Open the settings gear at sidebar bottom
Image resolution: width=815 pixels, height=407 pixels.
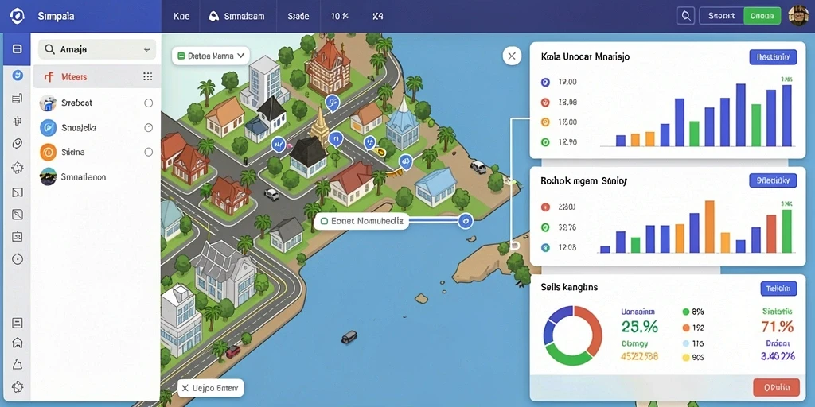[18, 386]
